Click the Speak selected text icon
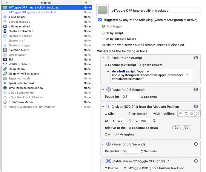206x172 pixels. (5, 83)
